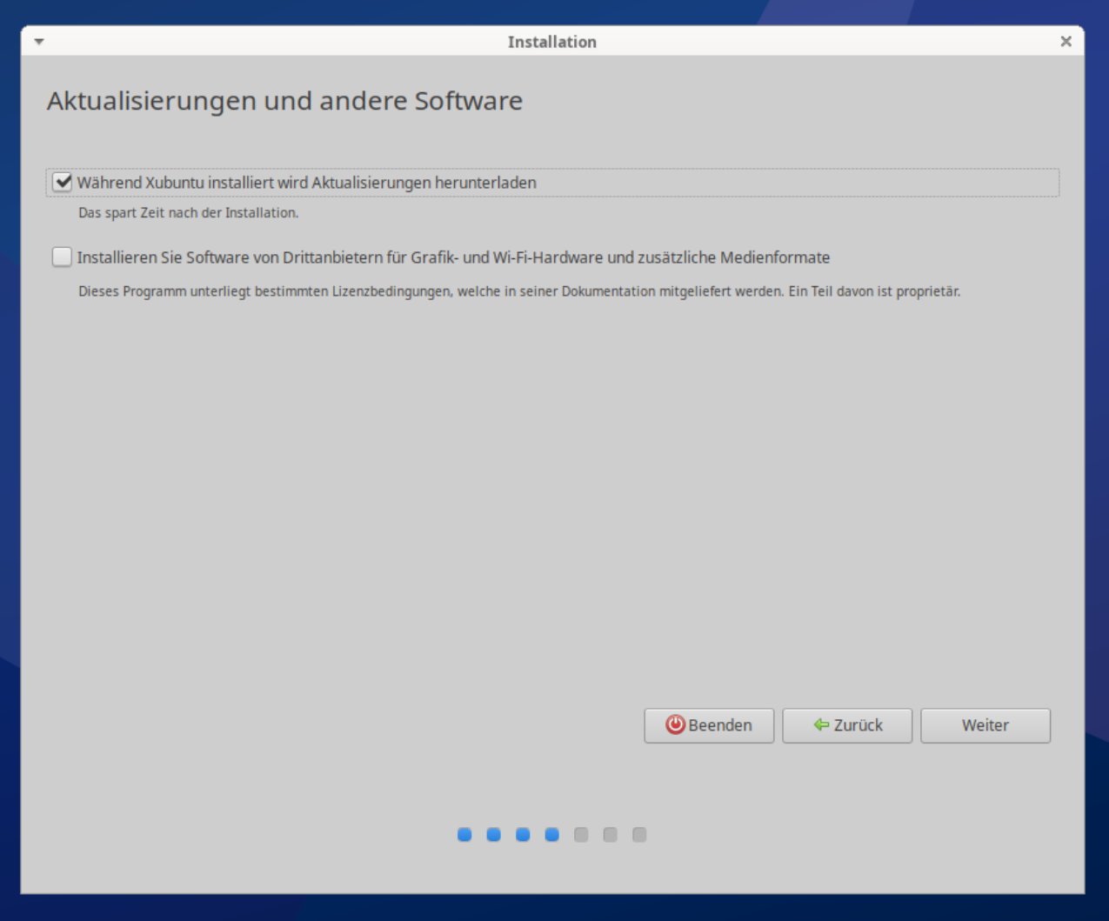Click the last gray progress dot
Viewport: 1109px width, 921px height.
(x=639, y=835)
